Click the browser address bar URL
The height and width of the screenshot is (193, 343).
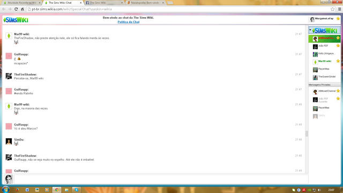pos(72,9)
